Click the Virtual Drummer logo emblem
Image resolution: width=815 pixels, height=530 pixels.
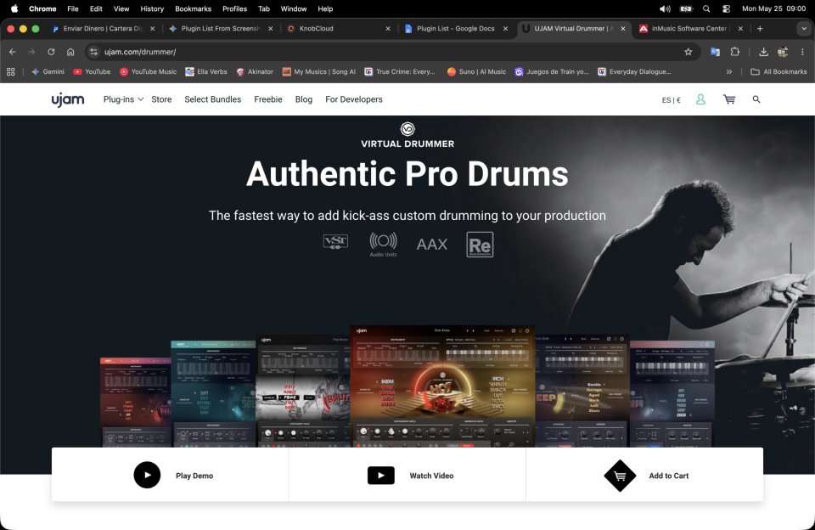click(407, 128)
